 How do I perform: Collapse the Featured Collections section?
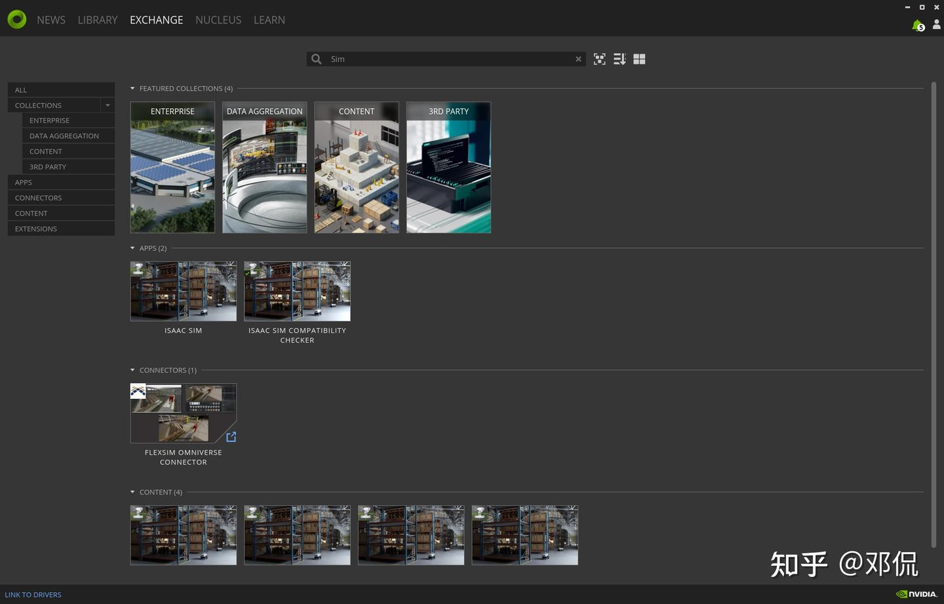click(x=132, y=88)
